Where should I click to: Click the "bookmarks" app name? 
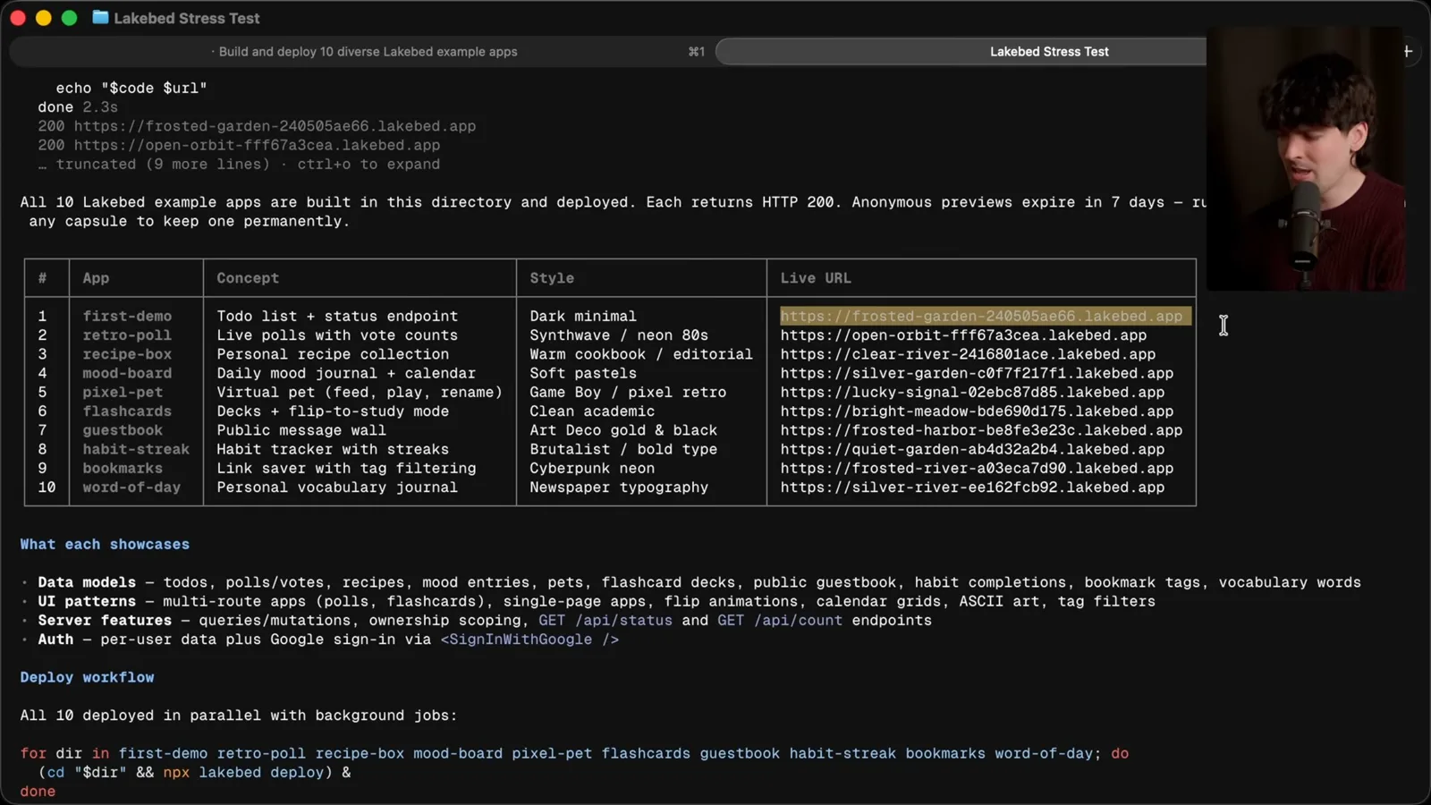[123, 468]
